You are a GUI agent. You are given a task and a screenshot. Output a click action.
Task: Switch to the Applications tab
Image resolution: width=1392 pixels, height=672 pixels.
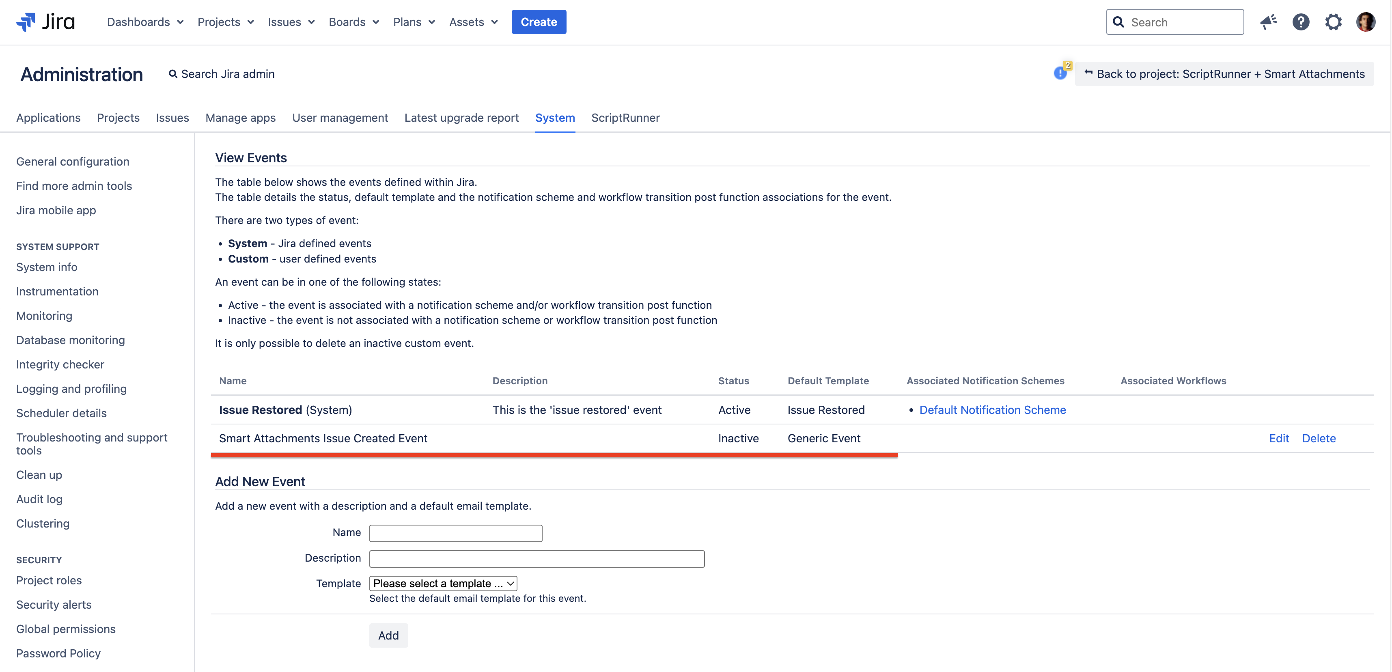(x=48, y=118)
